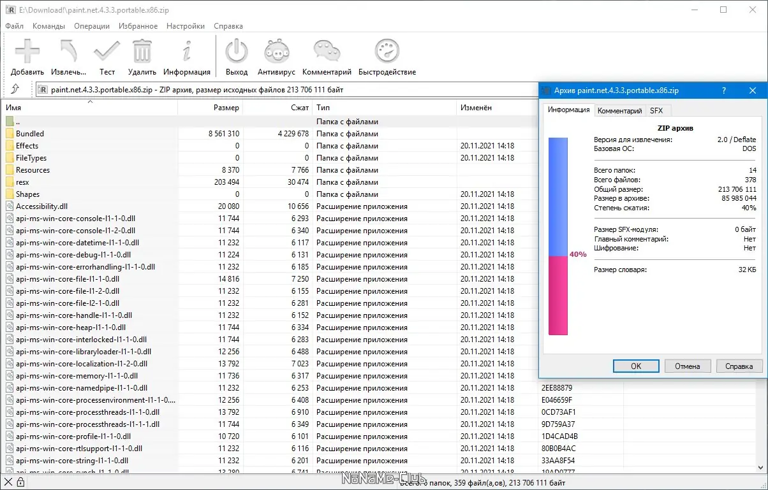Viewport: 768px width, 490px height.
Task: Click the compression ratio bar graphic
Action: [x=558, y=236]
